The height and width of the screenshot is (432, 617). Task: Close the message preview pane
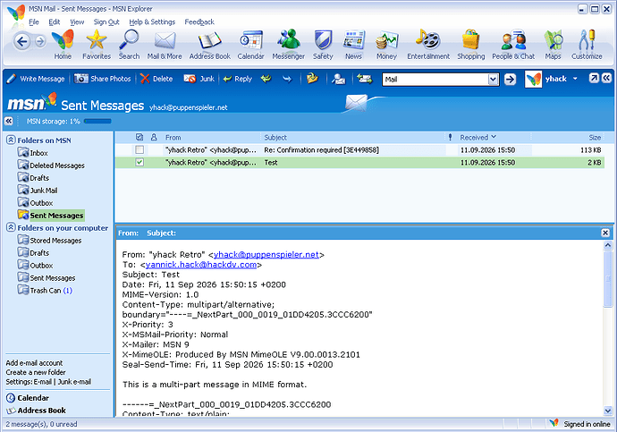[605, 233]
